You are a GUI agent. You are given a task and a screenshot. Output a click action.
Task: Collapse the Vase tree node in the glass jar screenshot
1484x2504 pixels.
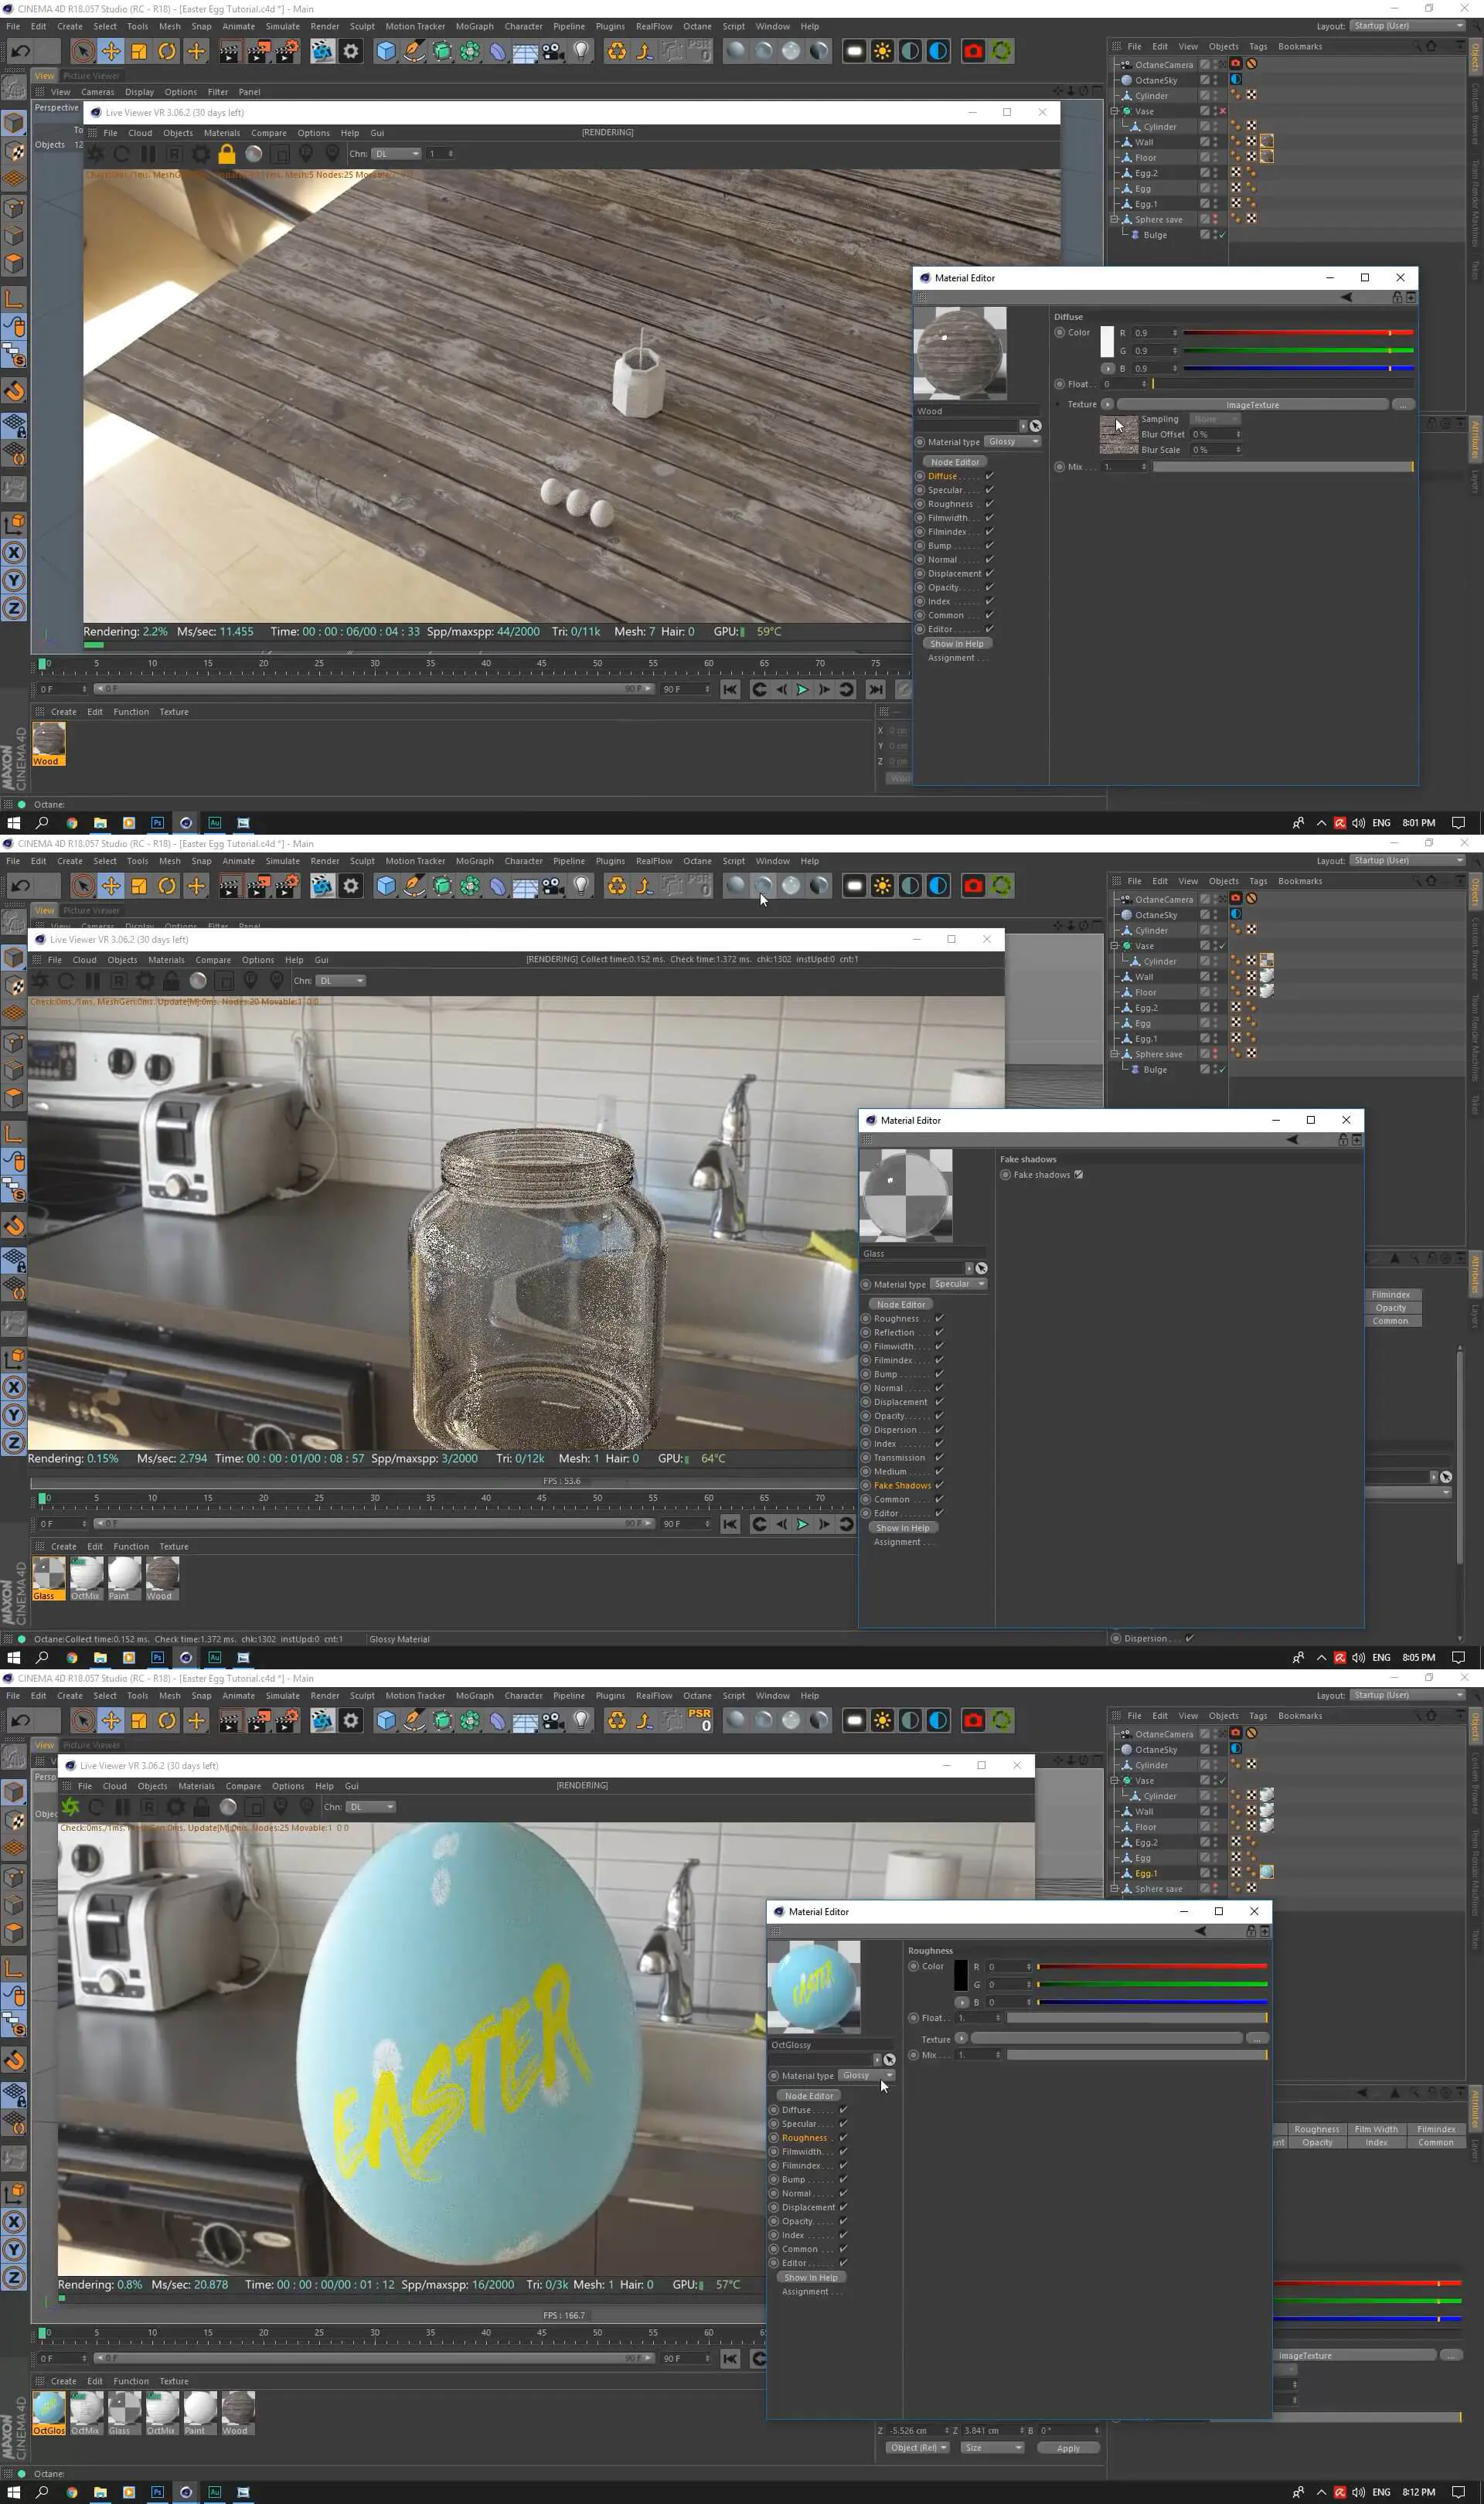(x=1115, y=946)
